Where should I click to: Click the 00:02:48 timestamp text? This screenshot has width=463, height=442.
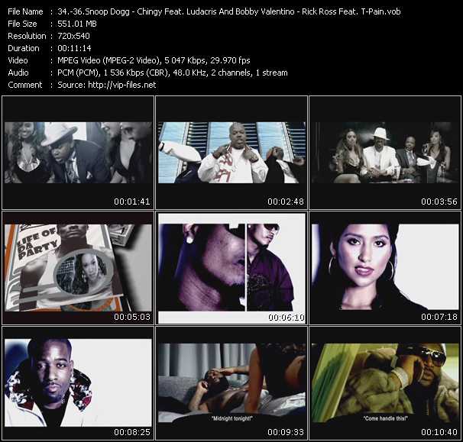[286, 202]
